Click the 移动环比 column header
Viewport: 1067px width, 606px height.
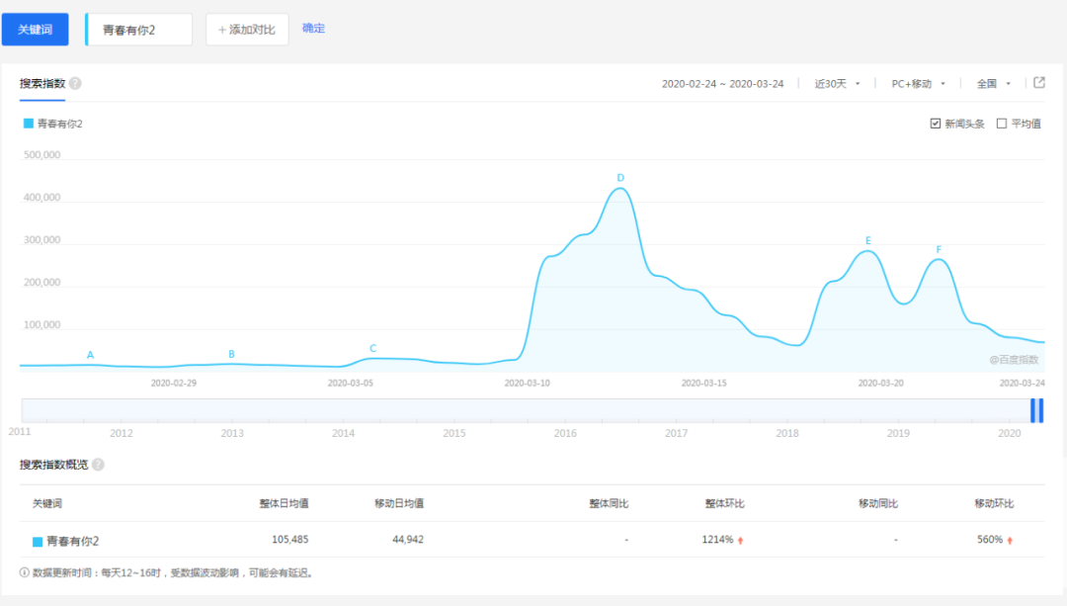pyautogui.click(x=994, y=503)
